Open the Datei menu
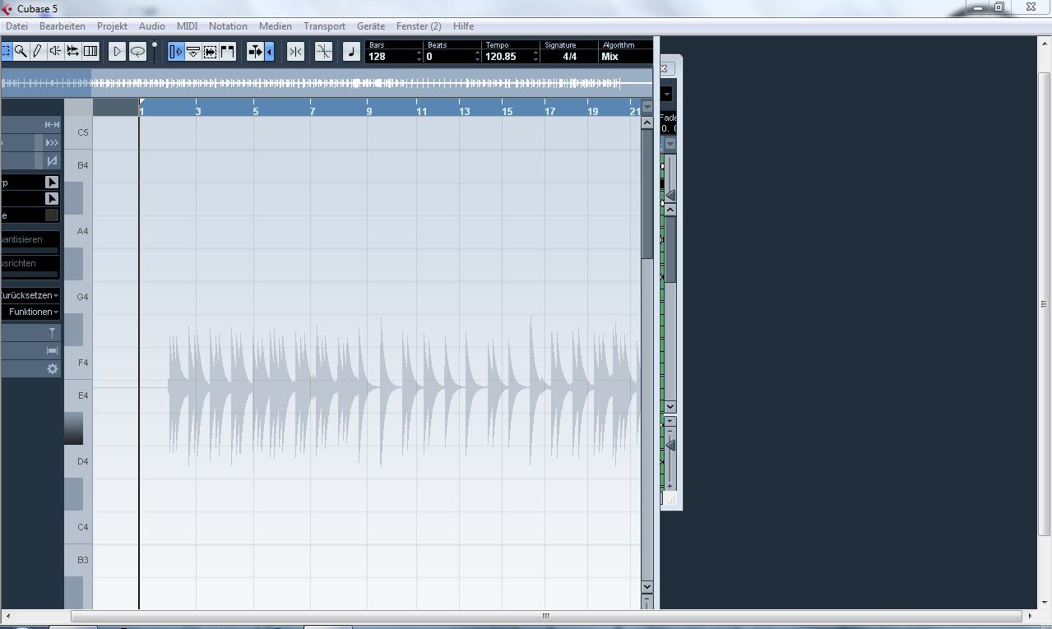This screenshot has height=629, width=1052. click(x=16, y=26)
